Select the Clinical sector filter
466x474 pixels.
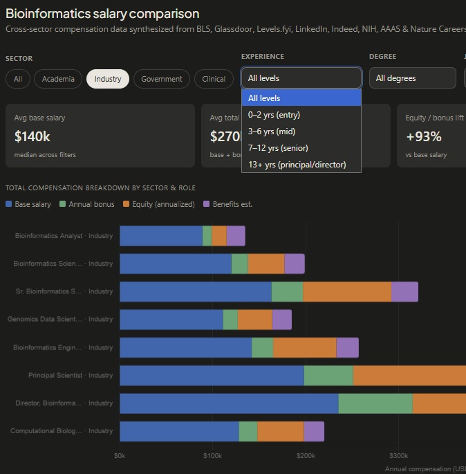214,79
